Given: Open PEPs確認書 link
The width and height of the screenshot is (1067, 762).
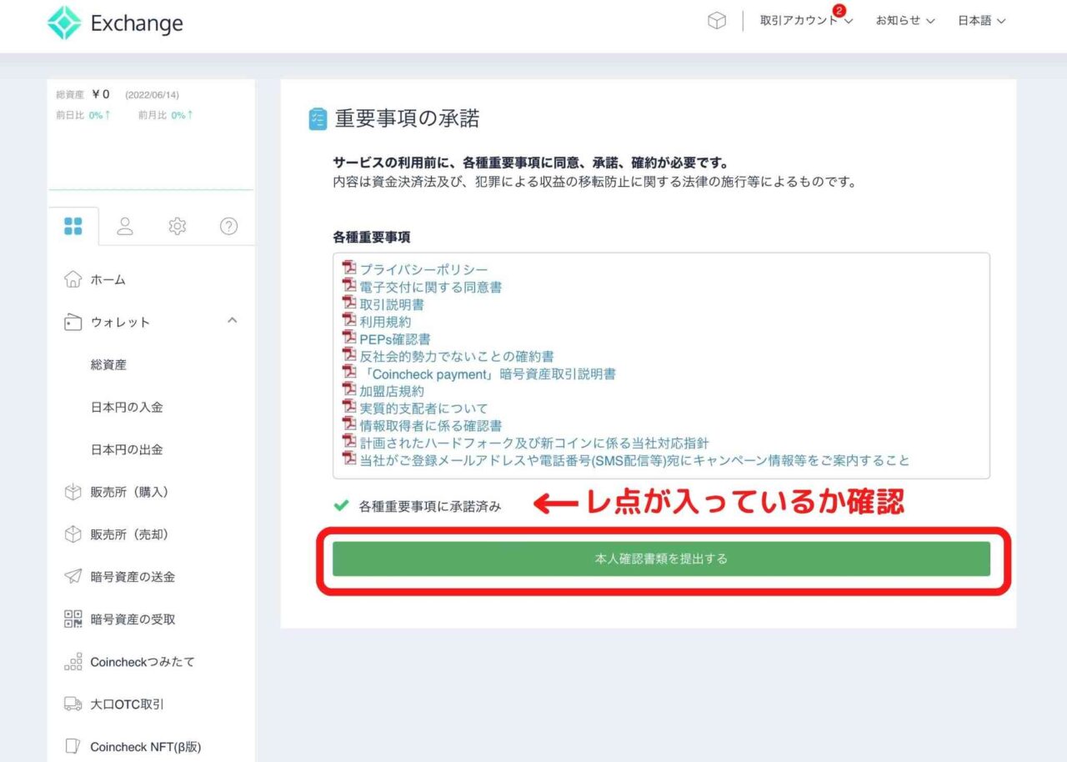Looking at the screenshot, I should [395, 339].
